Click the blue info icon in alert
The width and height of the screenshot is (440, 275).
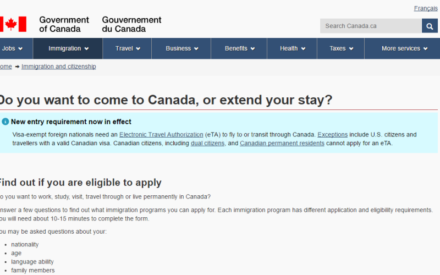[x=5, y=122]
